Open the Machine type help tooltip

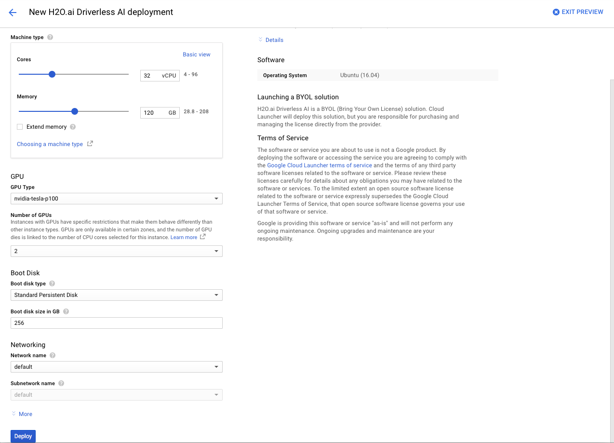point(50,37)
